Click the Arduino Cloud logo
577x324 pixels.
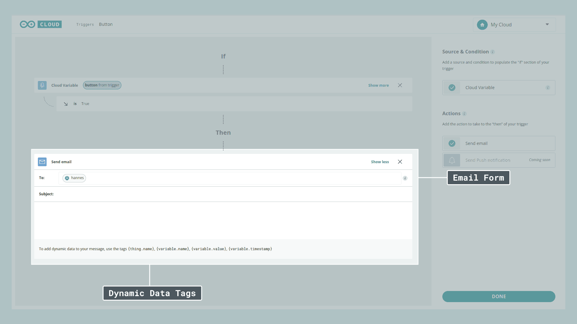coord(41,24)
